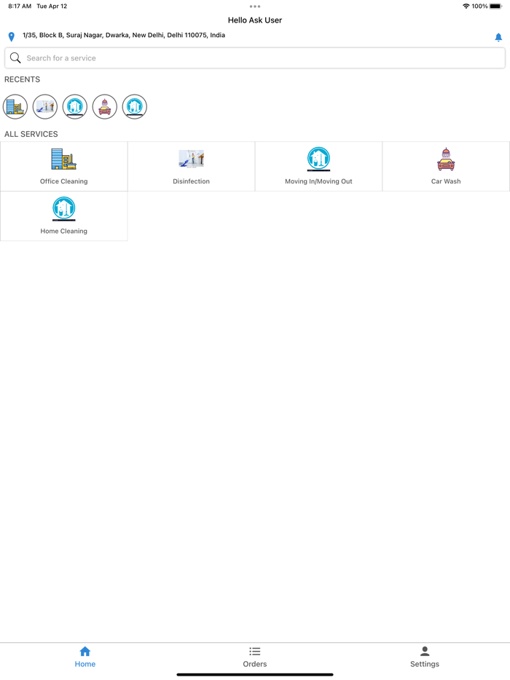Open recent Car Wash icon
Screen dimensions: 510x680
[x=105, y=107]
